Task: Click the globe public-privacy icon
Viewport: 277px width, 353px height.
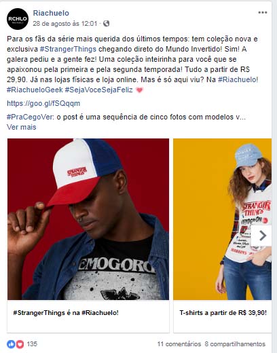Action: tap(107, 24)
